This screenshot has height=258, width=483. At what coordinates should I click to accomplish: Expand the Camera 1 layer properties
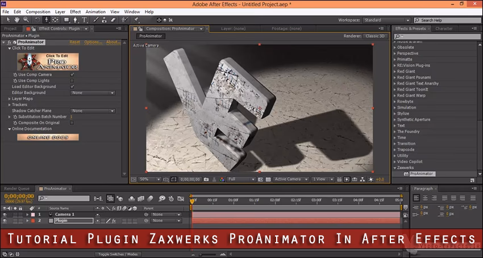[x=27, y=215]
